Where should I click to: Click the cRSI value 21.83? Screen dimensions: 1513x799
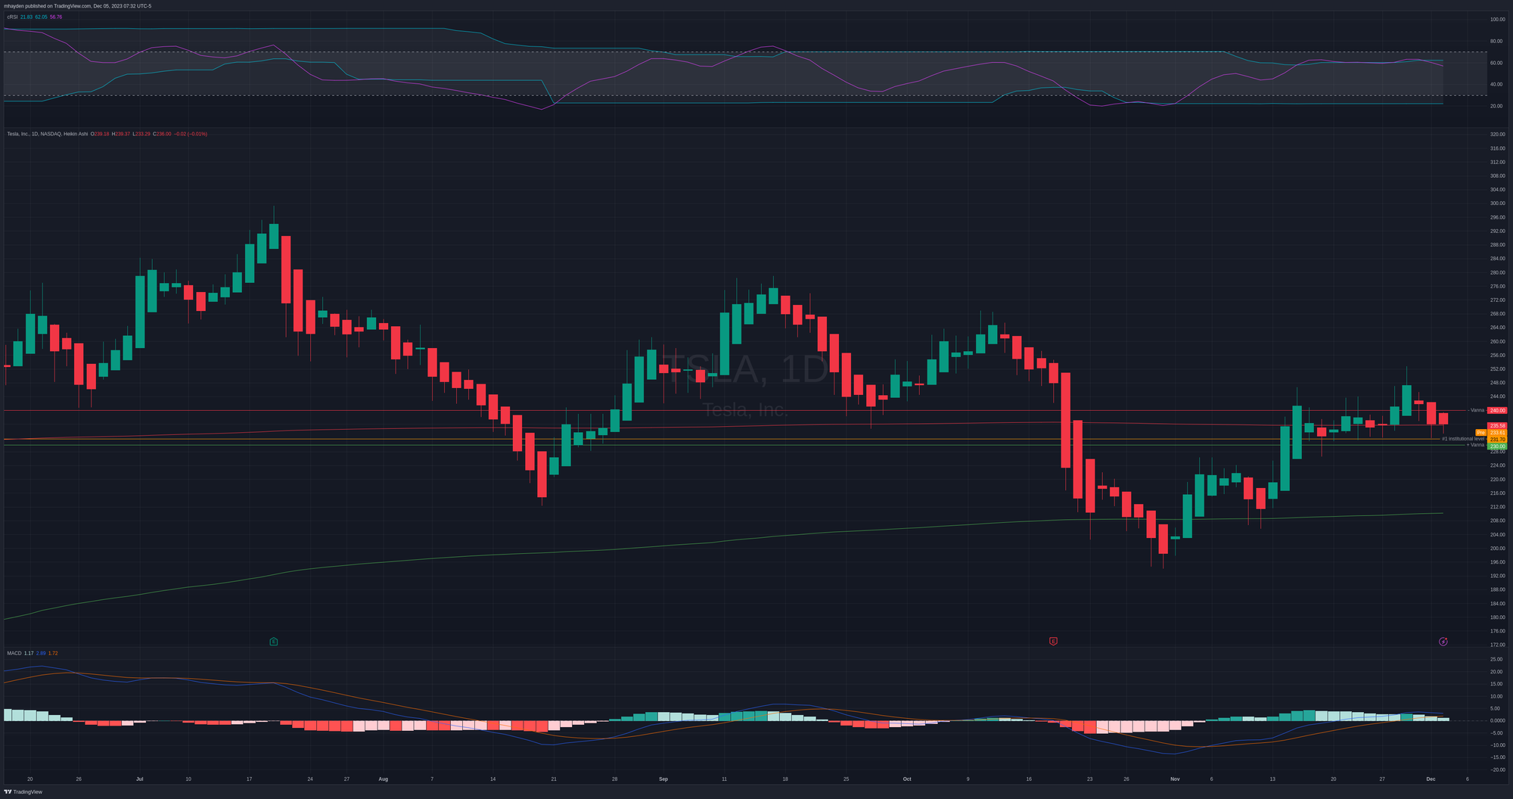coord(26,17)
